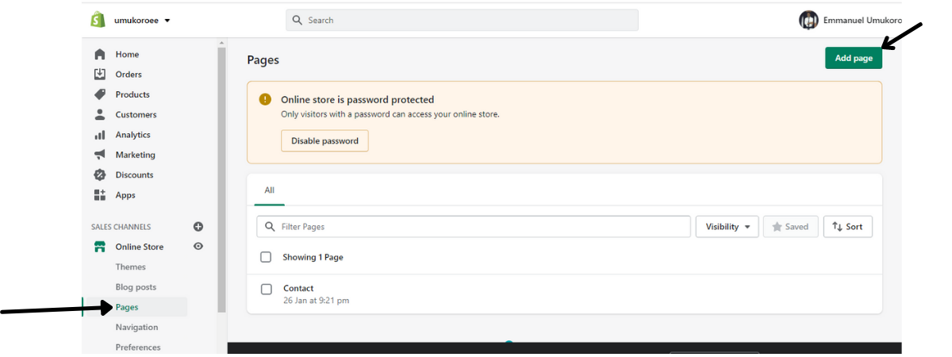The height and width of the screenshot is (357, 952).
Task: Click the Filter Pages input field
Action: coord(474,227)
